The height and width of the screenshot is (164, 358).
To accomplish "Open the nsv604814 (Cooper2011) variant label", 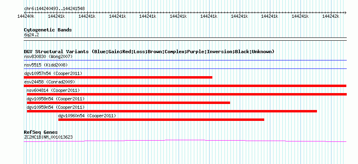I will tap(53, 90).
